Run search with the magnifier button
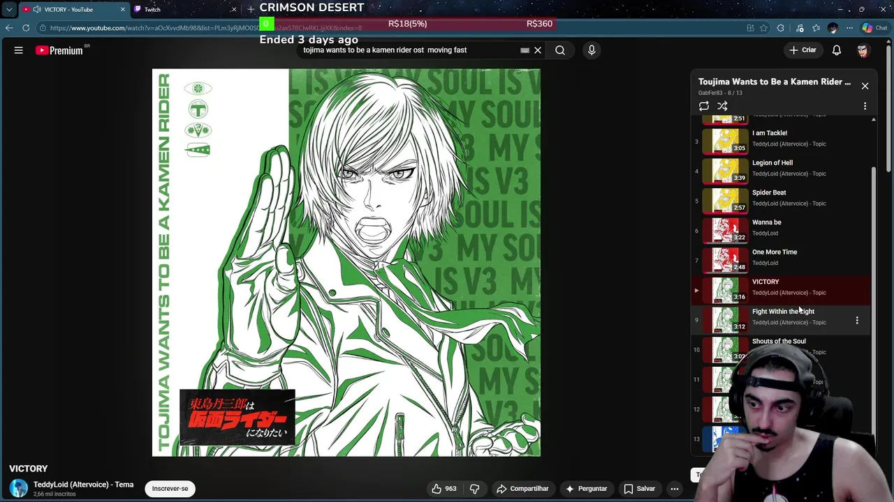 pos(560,50)
